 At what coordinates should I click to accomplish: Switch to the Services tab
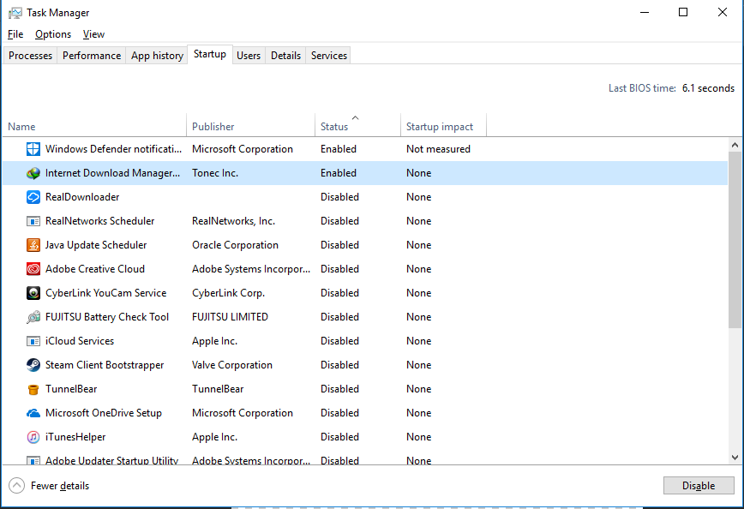329,56
